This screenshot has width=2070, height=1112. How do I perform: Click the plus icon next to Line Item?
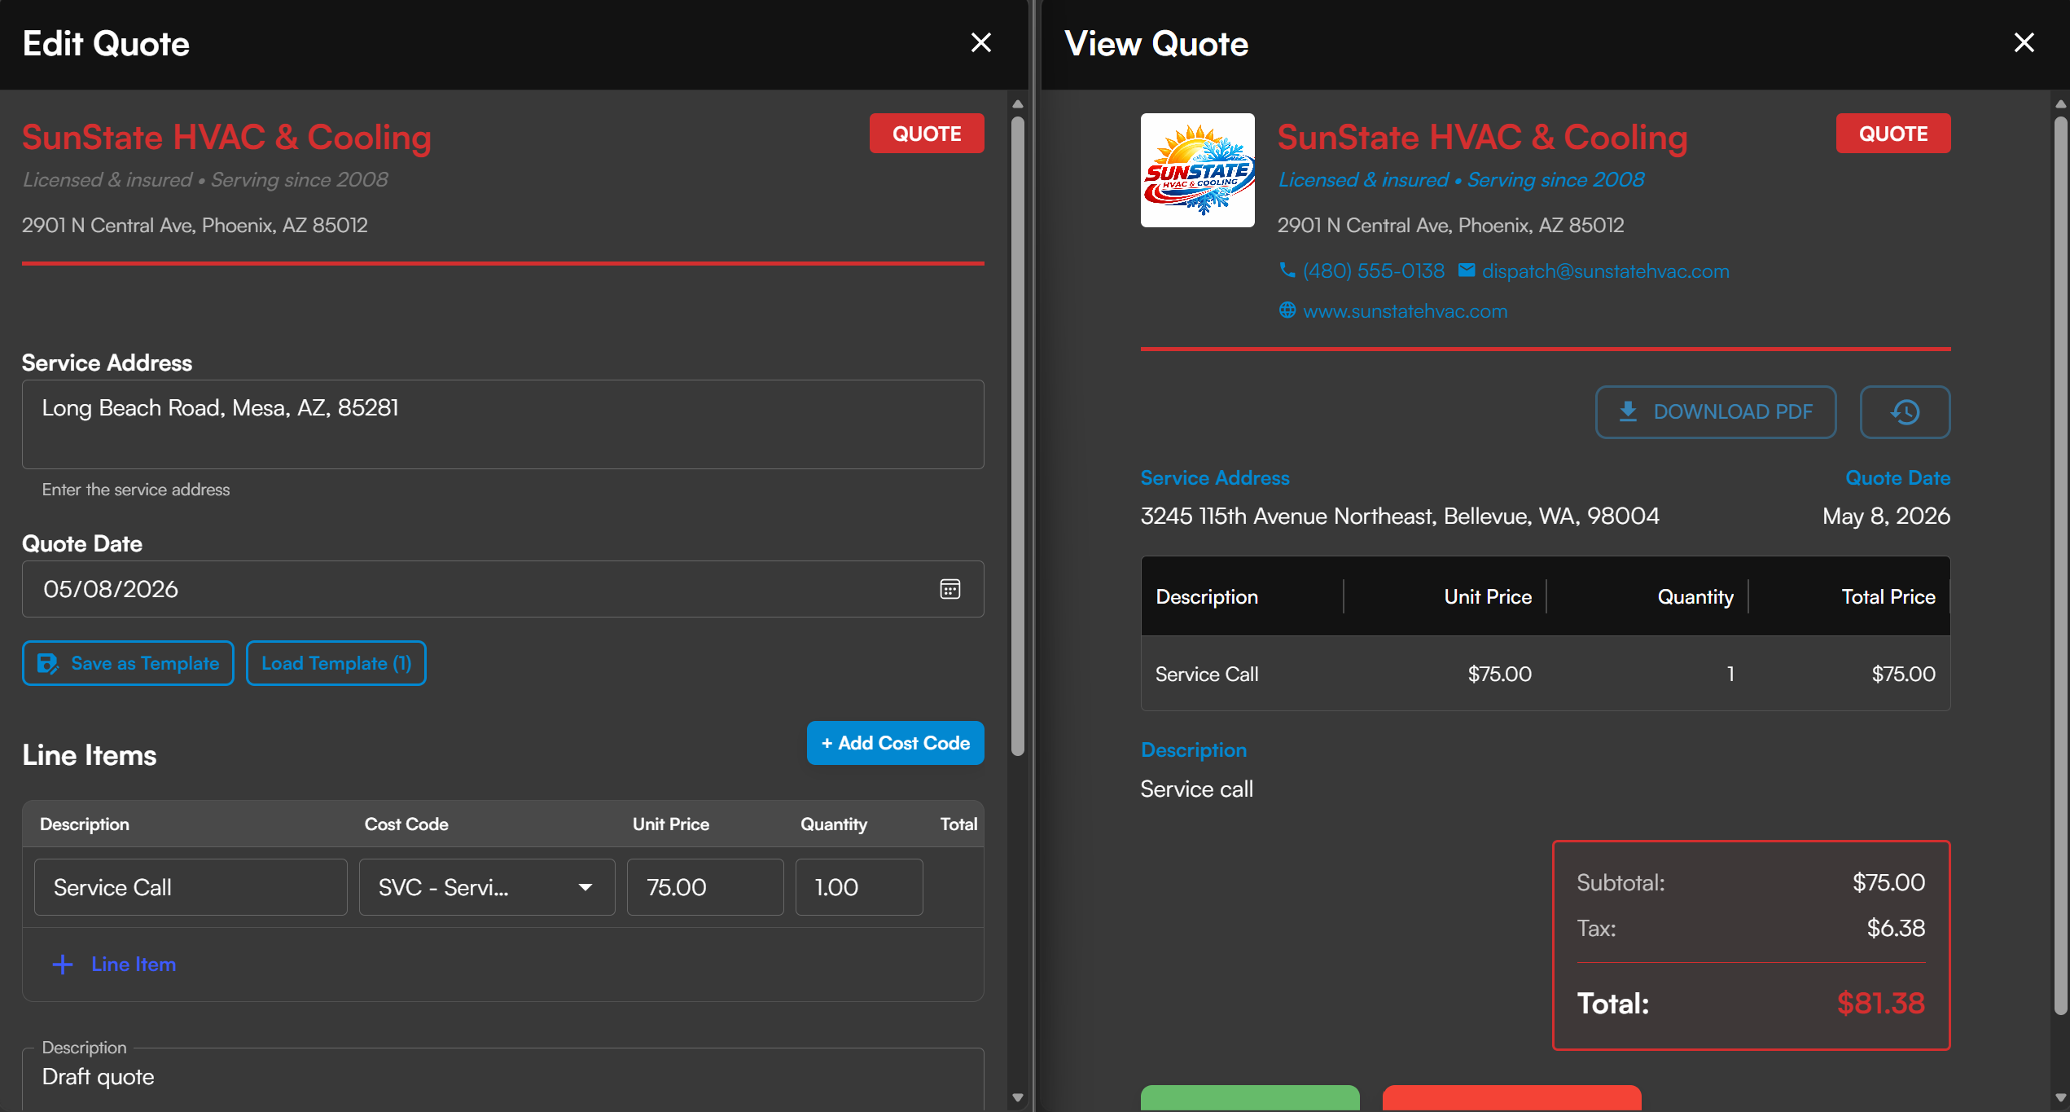(63, 965)
